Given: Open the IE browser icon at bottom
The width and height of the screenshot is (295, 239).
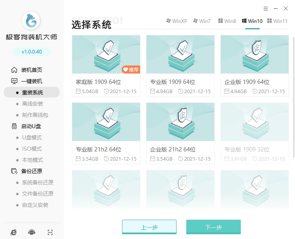Looking at the screenshot, I should [x=13, y=233].
